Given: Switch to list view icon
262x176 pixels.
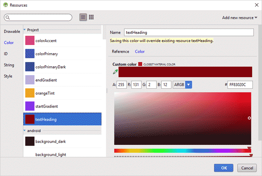Looking at the screenshot, I should coord(83,17).
